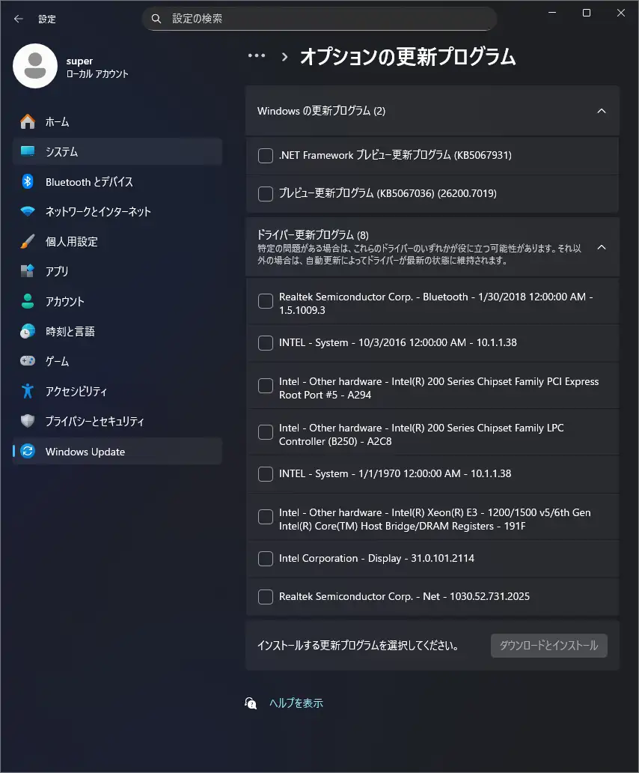Click the アプリ apps icon
This screenshot has width=639, height=773.
coord(28,271)
